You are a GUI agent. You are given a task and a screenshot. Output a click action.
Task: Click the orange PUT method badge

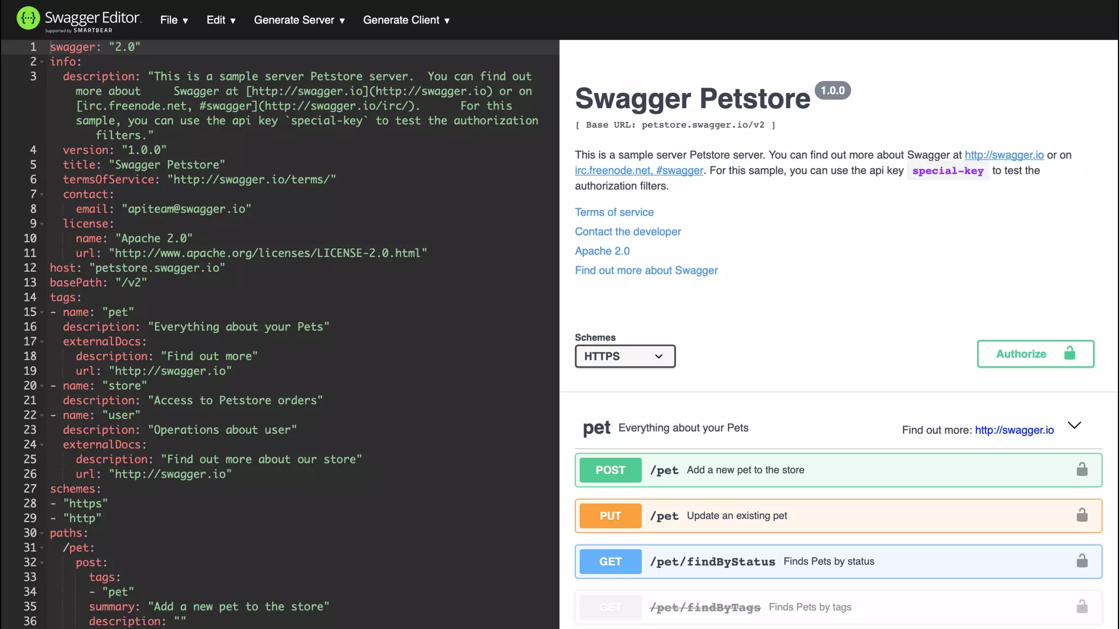(x=610, y=516)
